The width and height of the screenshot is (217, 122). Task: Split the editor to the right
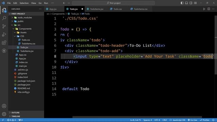pyautogui.click(x=209, y=9)
